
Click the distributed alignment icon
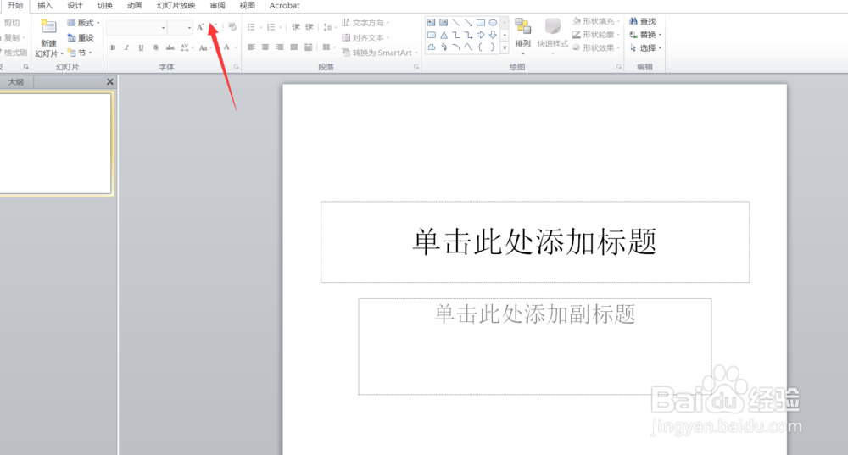click(309, 47)
